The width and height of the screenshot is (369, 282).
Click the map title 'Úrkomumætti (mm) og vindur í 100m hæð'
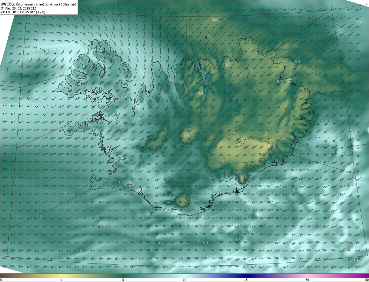click(x=46, y=4)
